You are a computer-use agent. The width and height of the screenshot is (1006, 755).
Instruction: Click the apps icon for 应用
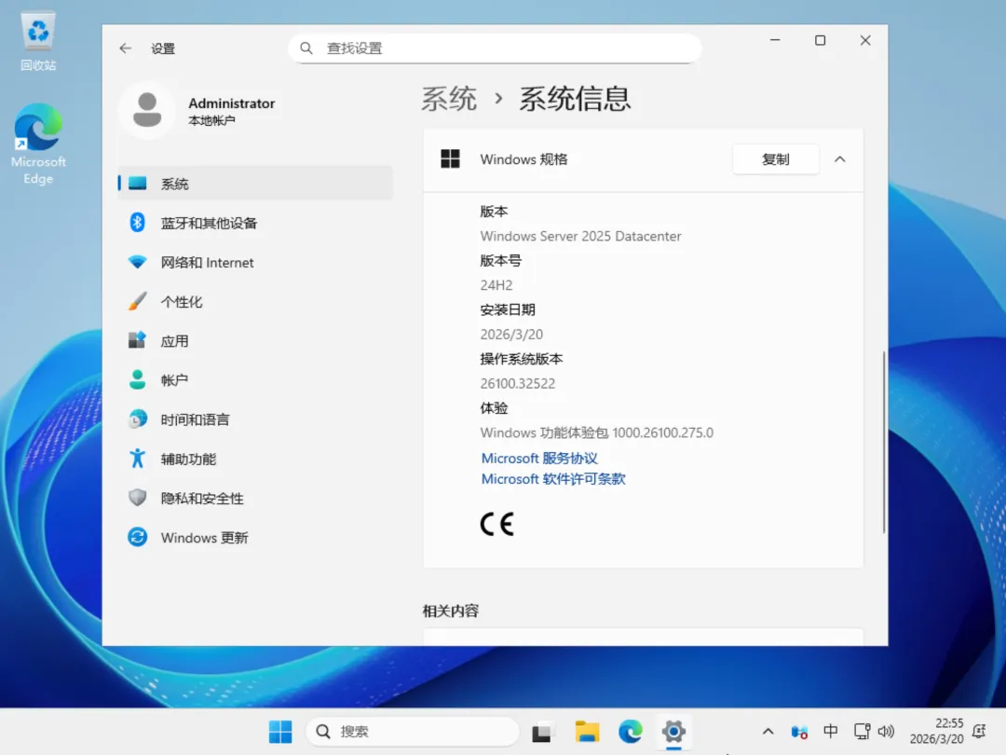(x=137, y=340)
